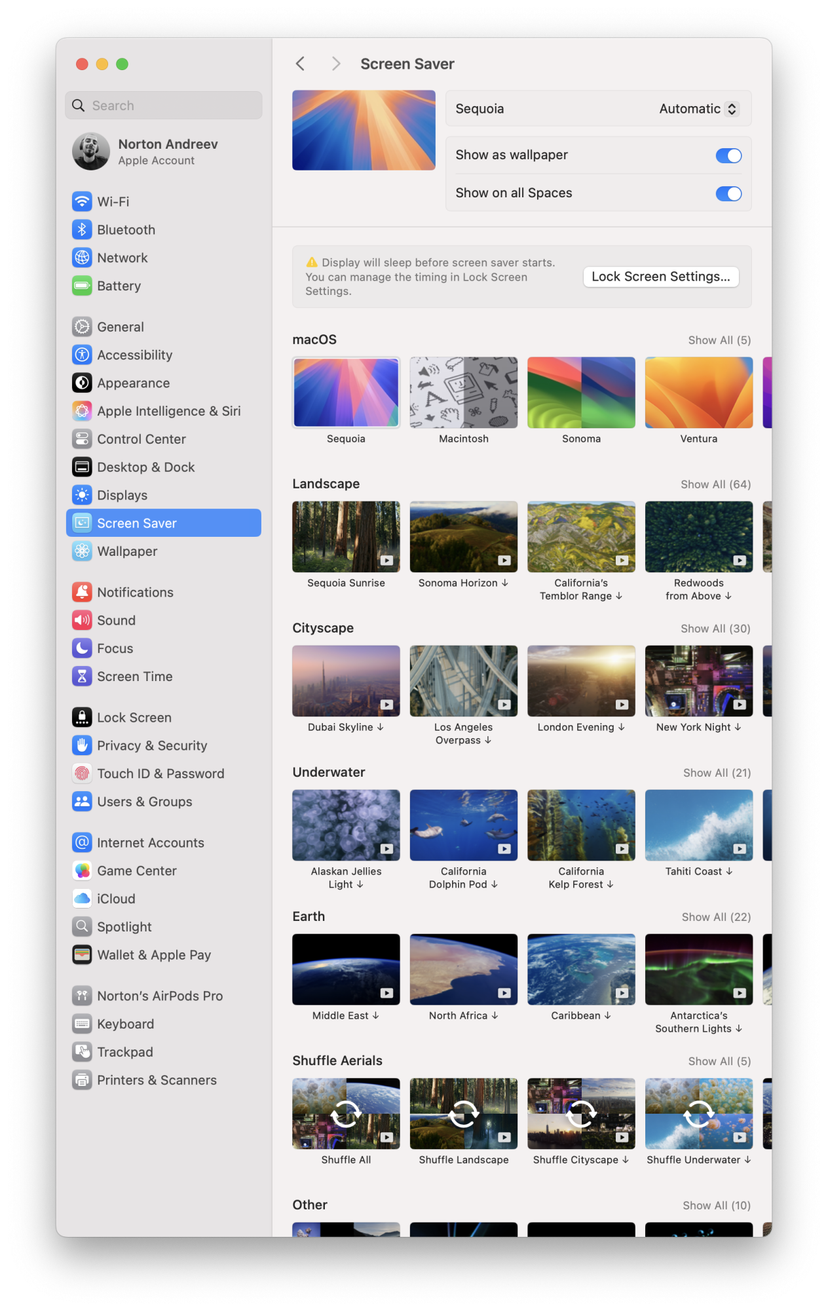Click Lock Screen Settings… button
Image resolution: width=828 pixels, height=1311 pixels.
coord(661,277)
